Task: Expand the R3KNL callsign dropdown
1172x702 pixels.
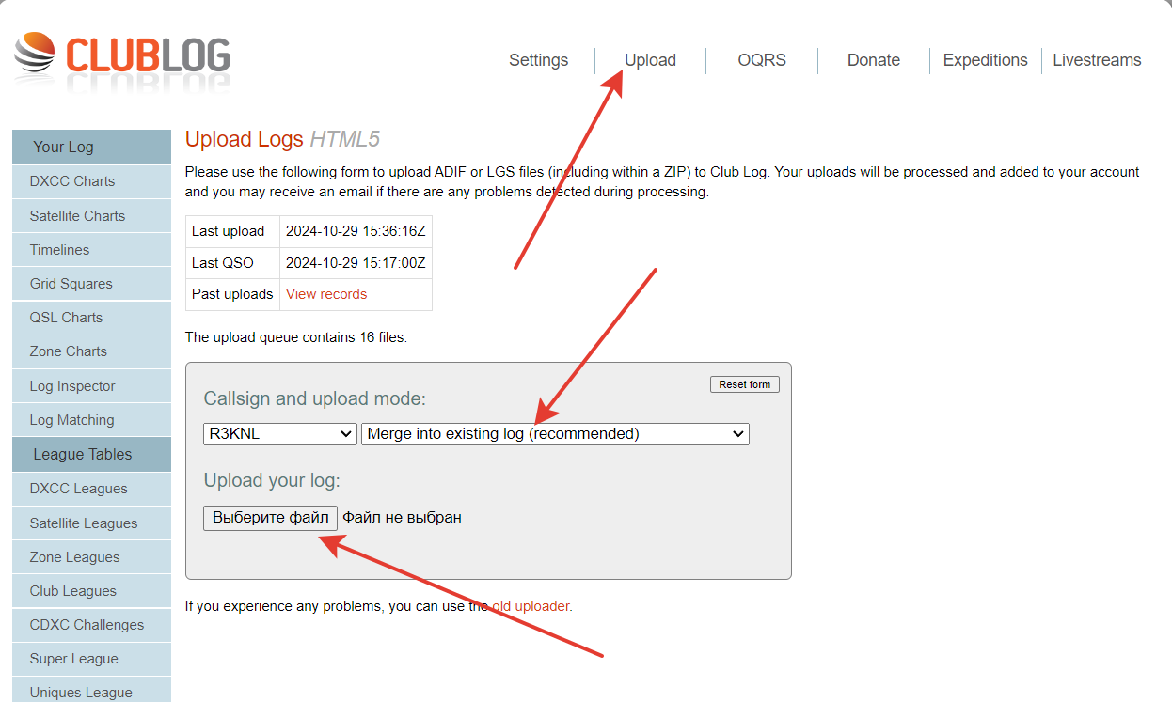Action: pos(279,434)
